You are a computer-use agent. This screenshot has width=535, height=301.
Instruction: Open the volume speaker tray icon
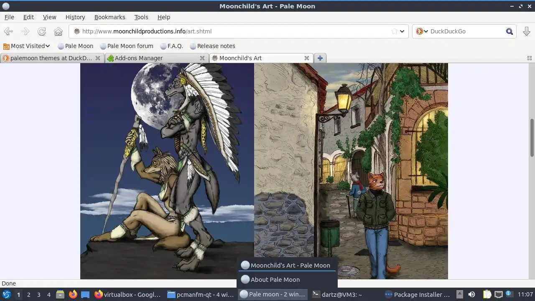[x=471, y=294]
